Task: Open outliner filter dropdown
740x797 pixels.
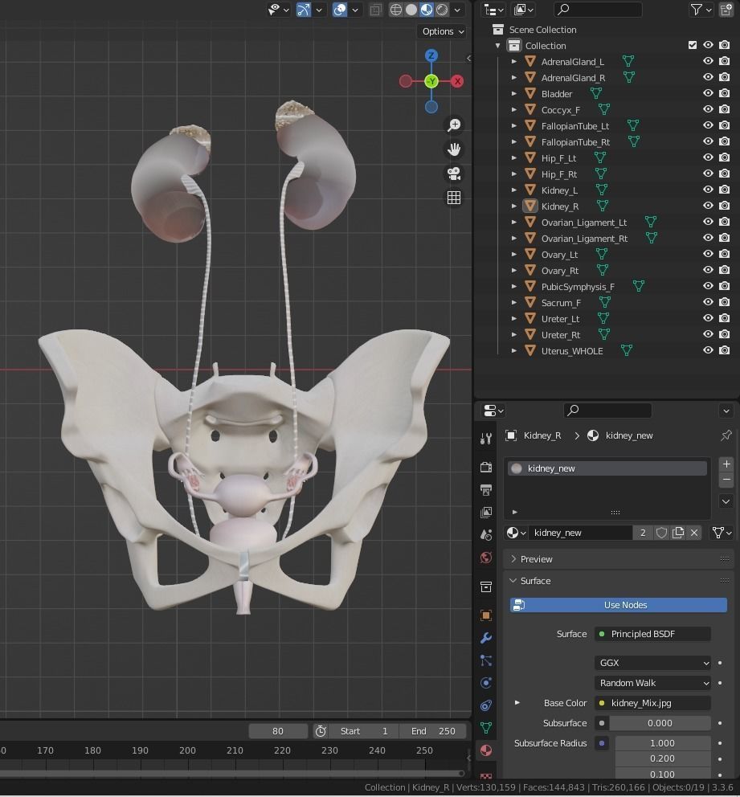Action: (x=701, y=10)
